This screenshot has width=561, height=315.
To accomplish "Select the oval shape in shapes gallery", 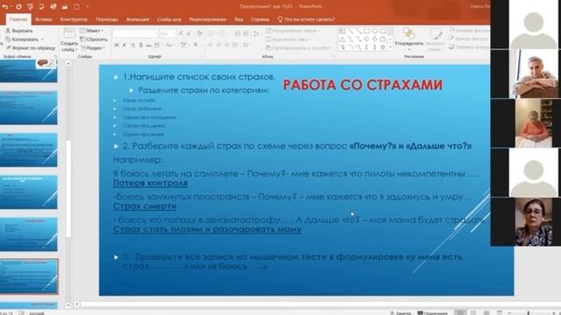I will click(x=375, y=31).
